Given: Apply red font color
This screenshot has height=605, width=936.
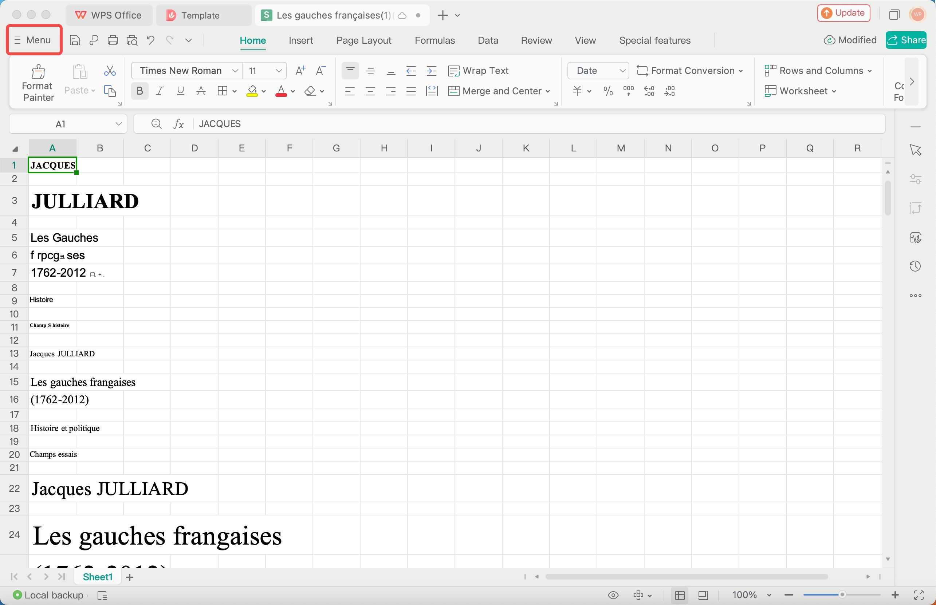Looking at the screenshot, I should [x=281, y=91].
